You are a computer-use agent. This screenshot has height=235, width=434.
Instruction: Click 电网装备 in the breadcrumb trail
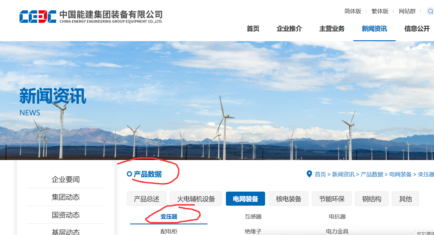[x=400, y=174]
